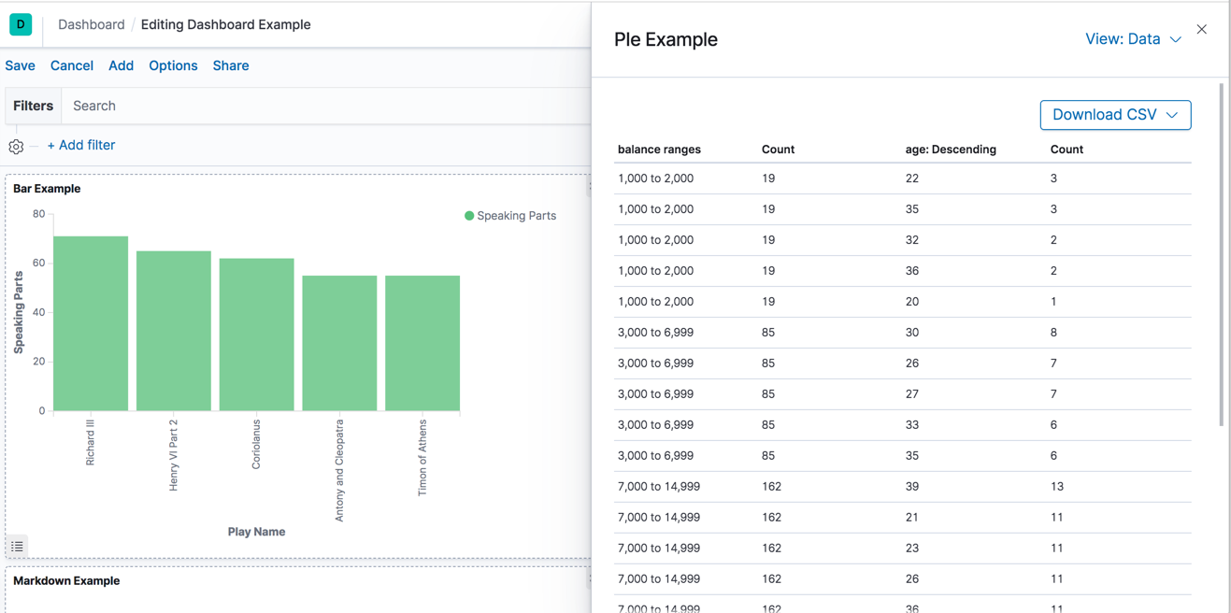The width and height of the screenshot is (1231, 613).
Task: Click the Filters label button
Action: [x=33, y=106]
